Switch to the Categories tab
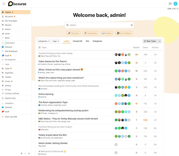 (x=97, y=41)
